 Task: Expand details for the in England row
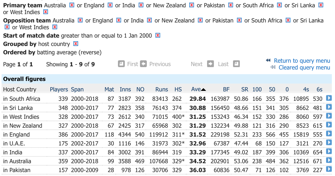tap(329, 134)
